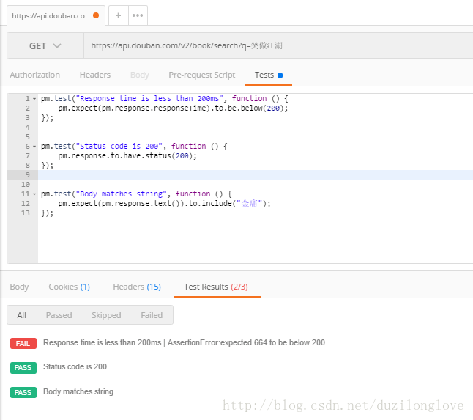Collapse the code fold arrow on line 11
The image size is (473, 420).
[x=34, y=194]
